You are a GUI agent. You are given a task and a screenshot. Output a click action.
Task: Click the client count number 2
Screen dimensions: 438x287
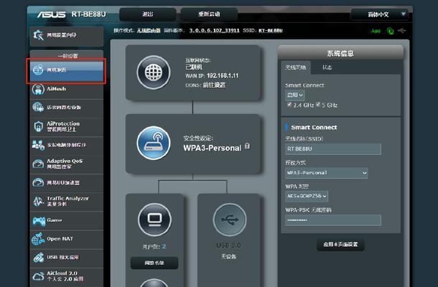(164, 247)
